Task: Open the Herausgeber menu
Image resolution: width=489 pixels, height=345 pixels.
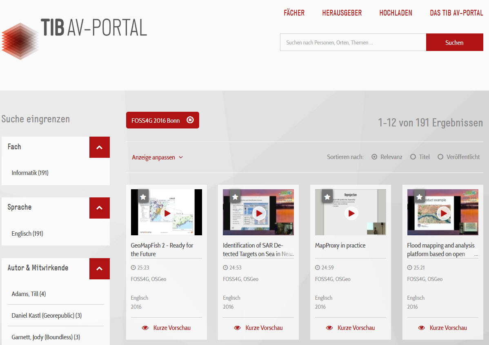Action: tap(342, 13)
